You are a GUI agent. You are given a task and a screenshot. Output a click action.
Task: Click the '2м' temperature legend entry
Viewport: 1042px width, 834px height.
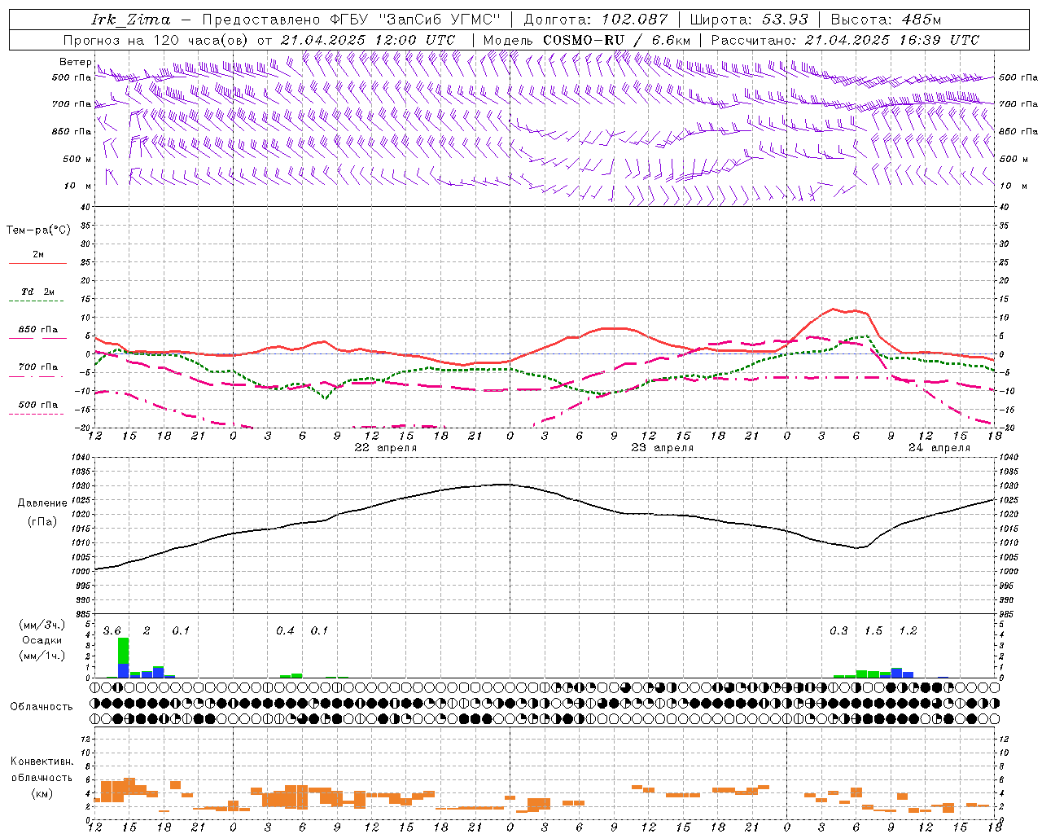tap(38, 255)
